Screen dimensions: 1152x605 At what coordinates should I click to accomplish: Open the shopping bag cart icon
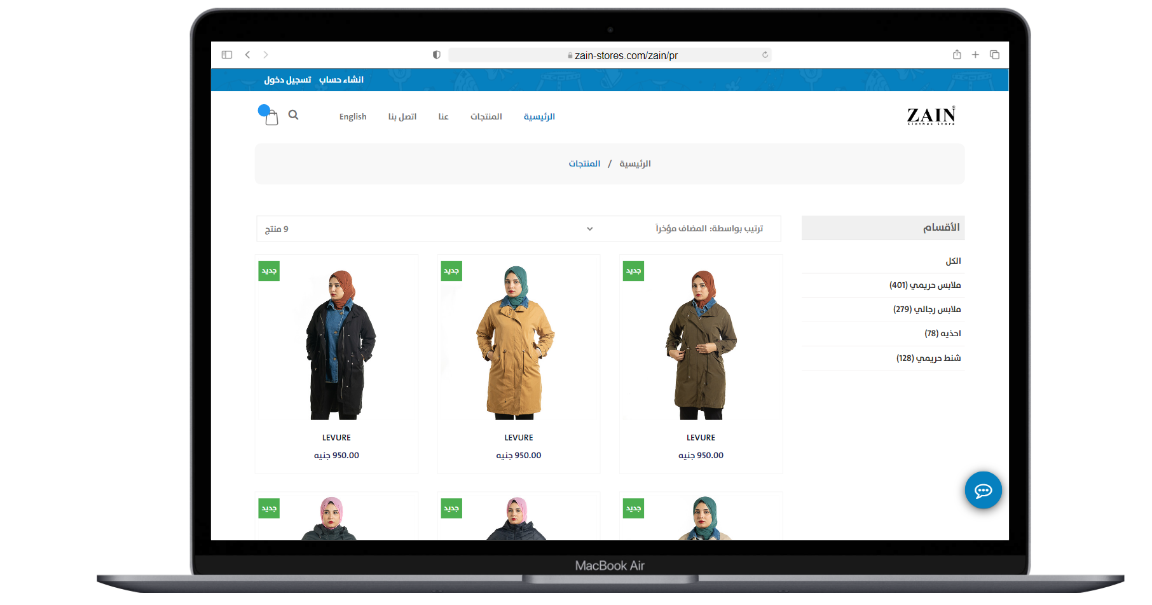coord(271,117)
